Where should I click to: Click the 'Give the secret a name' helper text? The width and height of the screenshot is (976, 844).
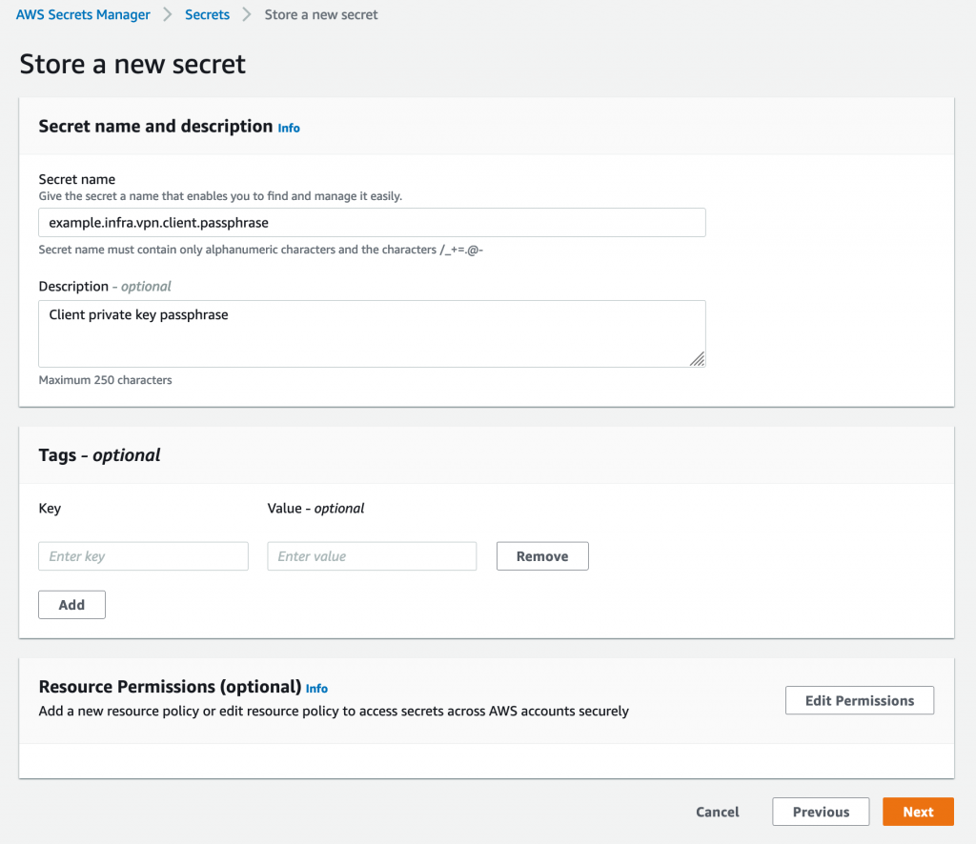click(x=220, y=196)
